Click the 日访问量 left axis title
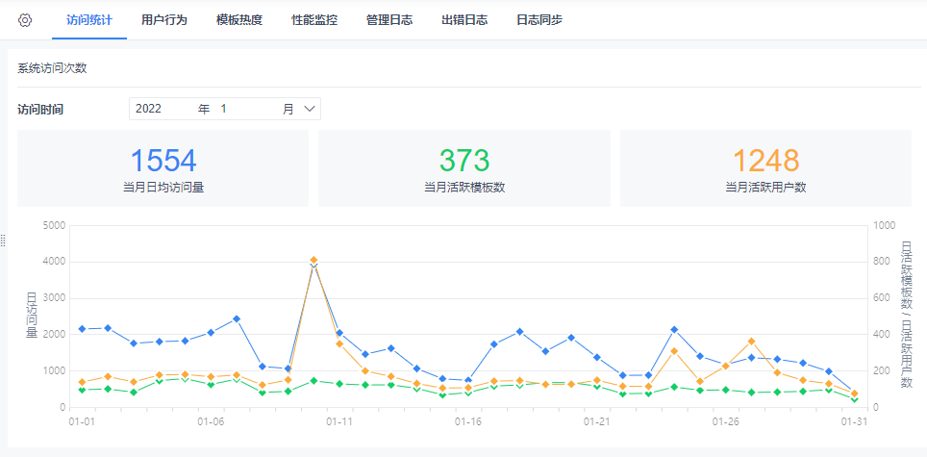The width and height of the screenshot is (927, 457). coord(32,316)
